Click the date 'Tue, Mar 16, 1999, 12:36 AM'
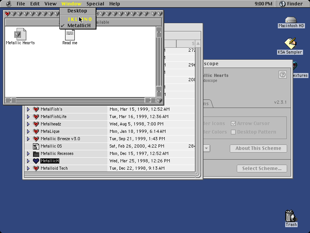The width and height of the screenshot is (310, 233). tap(139, 116)
